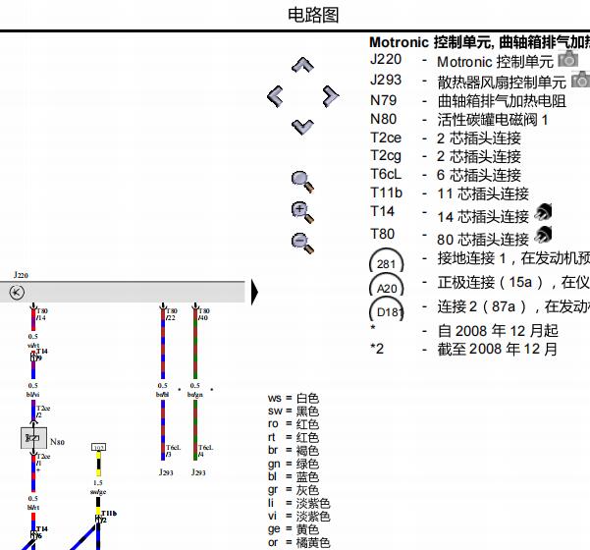590x550 pixels.
Task: Click the 截至 2008 年 12 月 note
Action: (x=497, y=349)
